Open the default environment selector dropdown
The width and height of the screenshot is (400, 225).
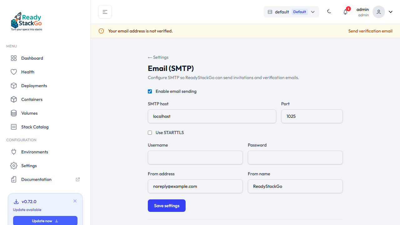pyautogui.click(x=291, y=12)
